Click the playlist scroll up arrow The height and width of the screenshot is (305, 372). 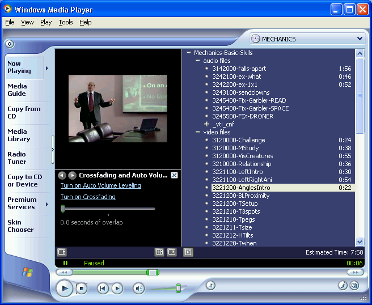tap(360, 54)
